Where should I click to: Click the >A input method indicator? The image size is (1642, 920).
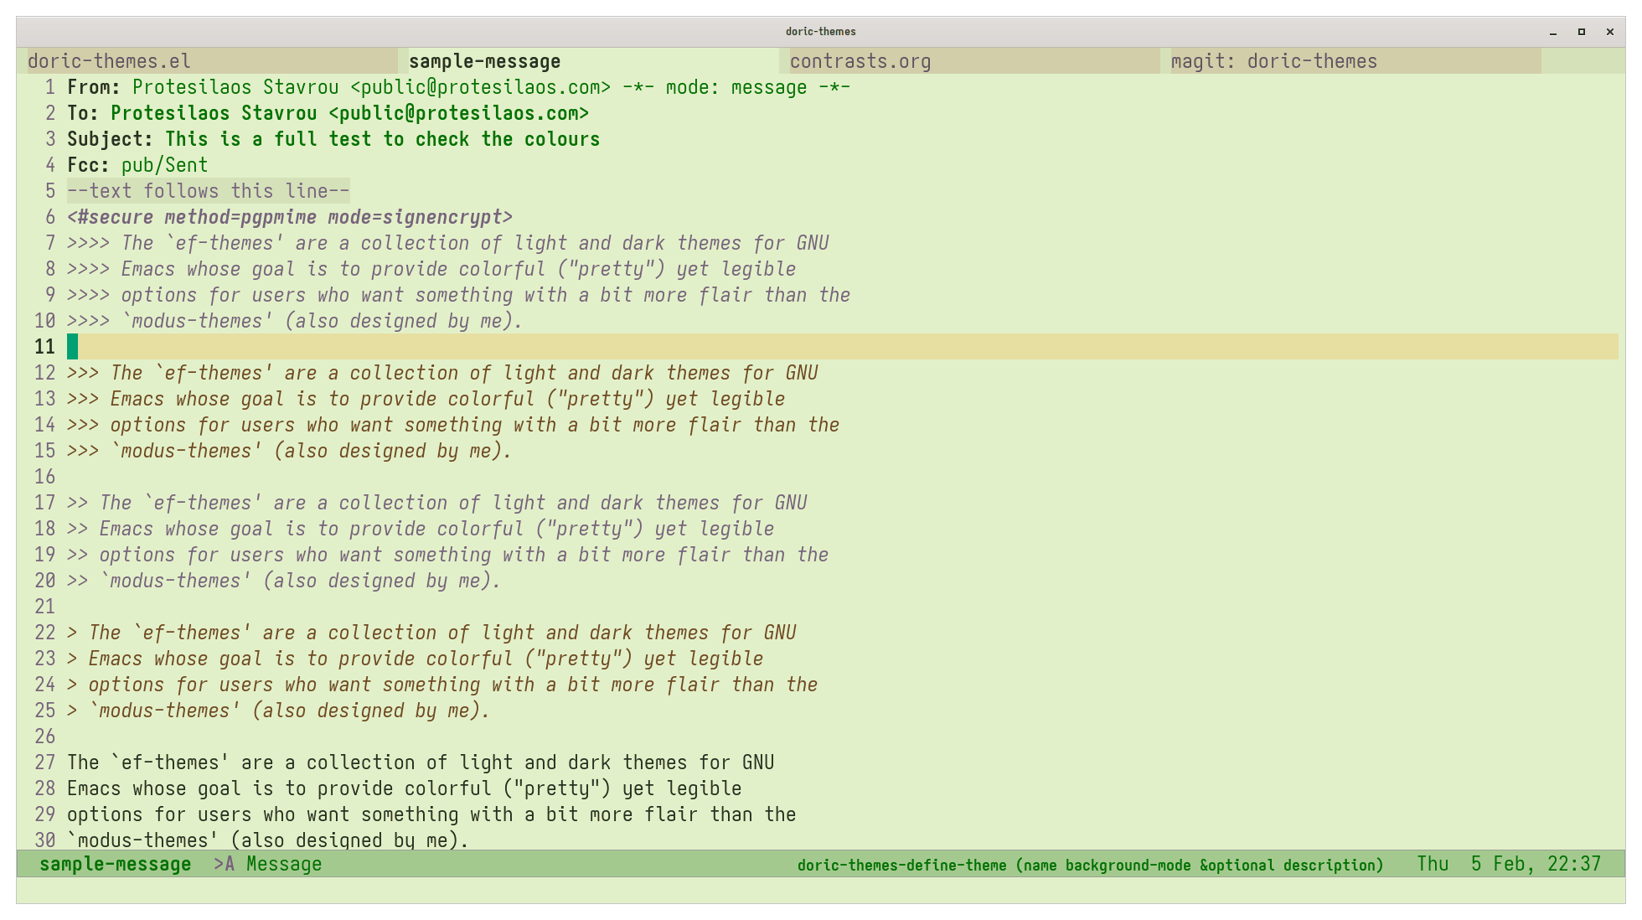(224, 864)
